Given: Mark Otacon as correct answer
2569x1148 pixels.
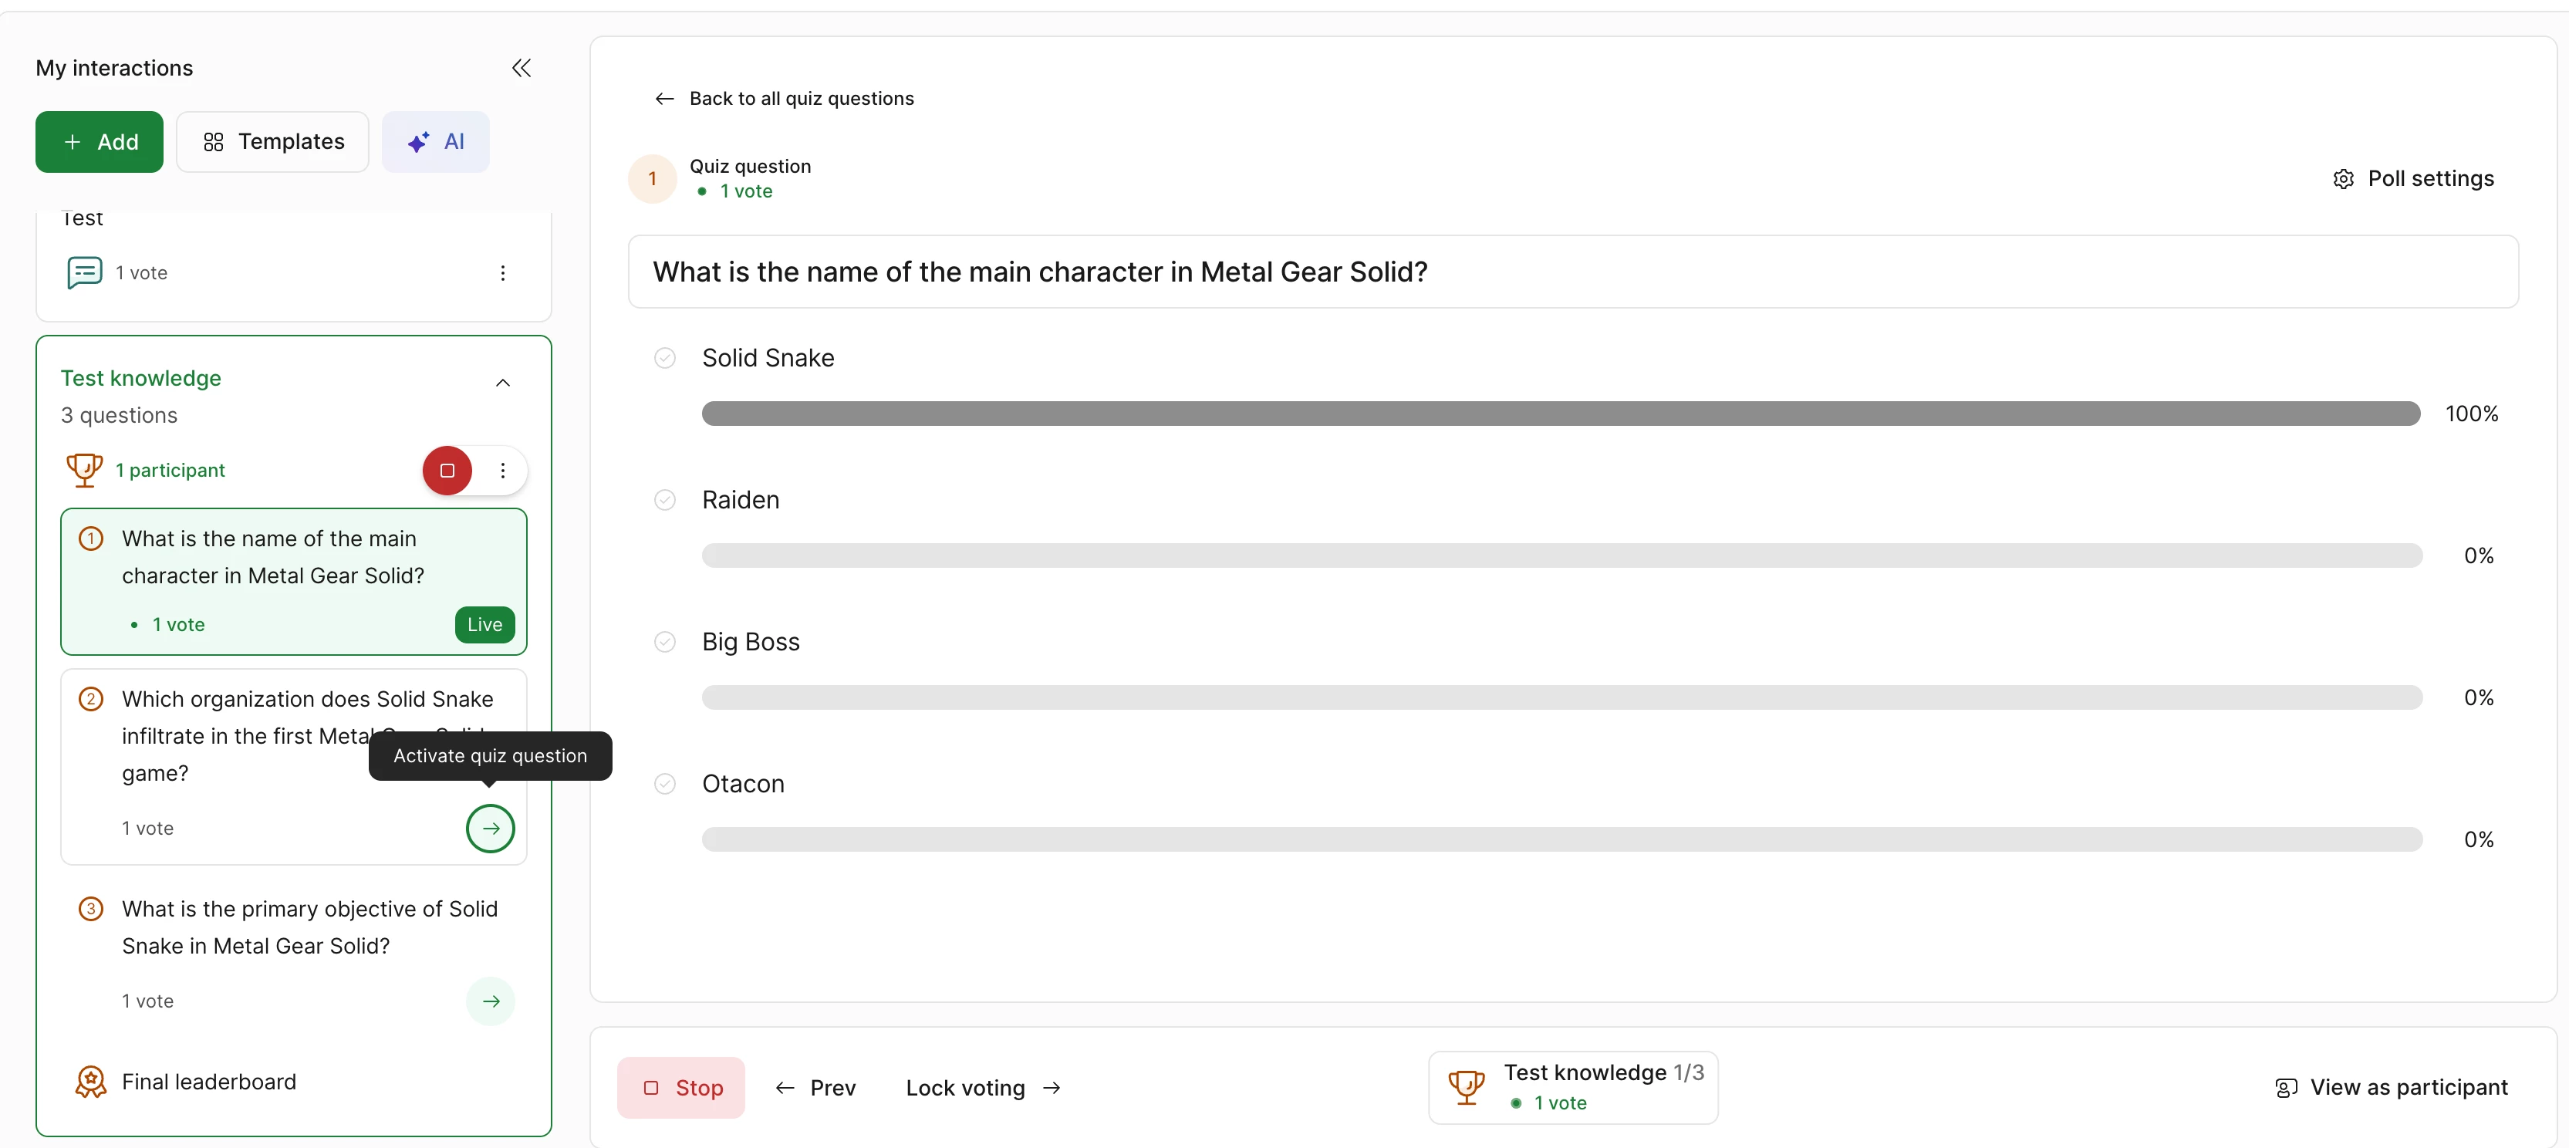Looking at the screenshot, I should (665, 784).
